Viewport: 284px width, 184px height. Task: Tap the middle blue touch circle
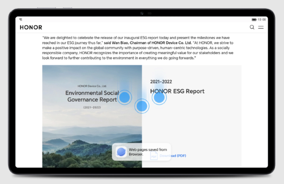142,106
